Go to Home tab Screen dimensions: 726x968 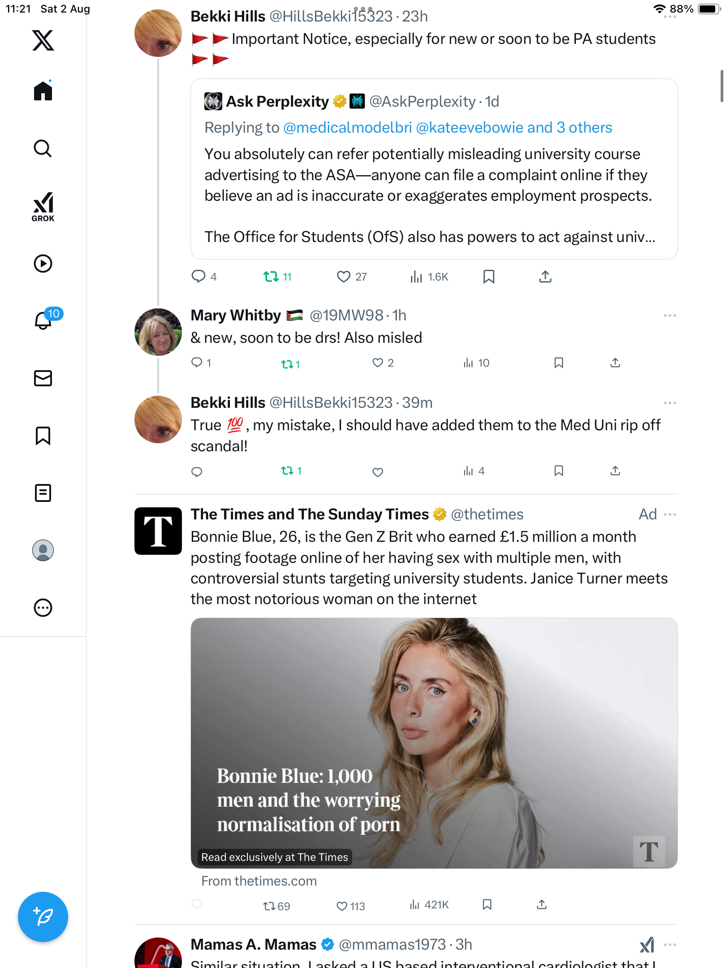[x=43, y=91]
